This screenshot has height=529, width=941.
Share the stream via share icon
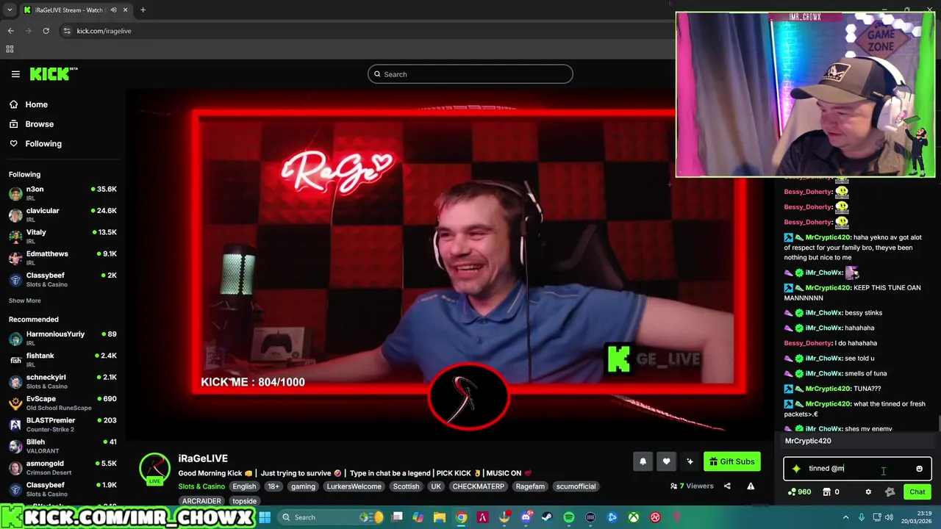coord(727,486)
